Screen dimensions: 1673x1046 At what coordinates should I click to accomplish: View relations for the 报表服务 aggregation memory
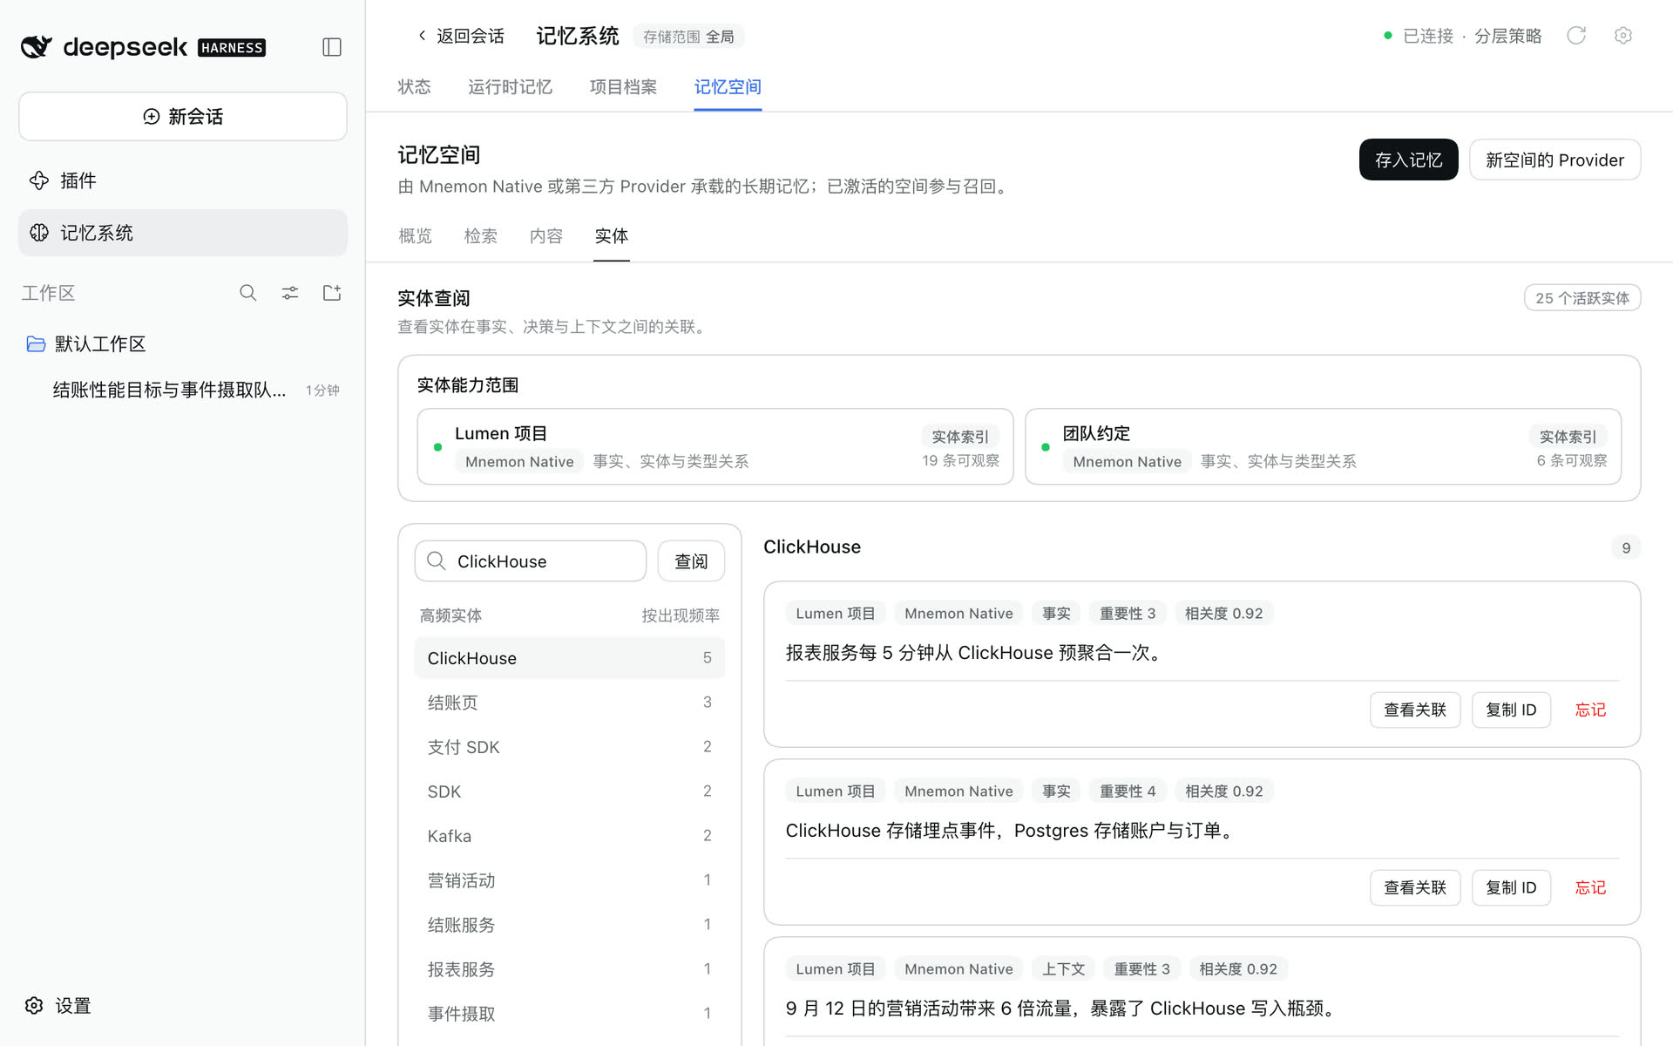click(1415, 710)
